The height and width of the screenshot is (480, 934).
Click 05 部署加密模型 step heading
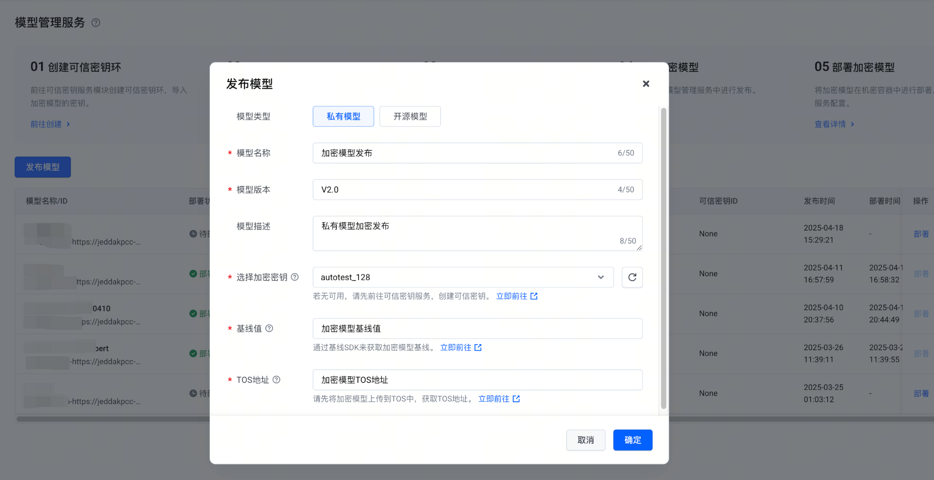pyautogui.click(x=854, y=67)
